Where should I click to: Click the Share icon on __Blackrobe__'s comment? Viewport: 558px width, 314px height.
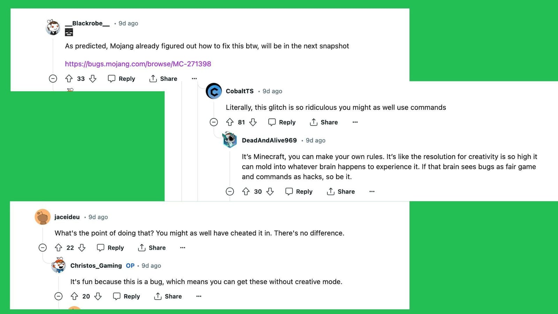(153, 78)
